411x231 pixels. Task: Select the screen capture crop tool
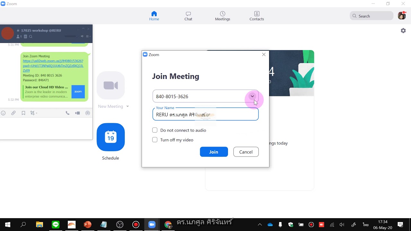pyautogui.click(x=32, y=113)
